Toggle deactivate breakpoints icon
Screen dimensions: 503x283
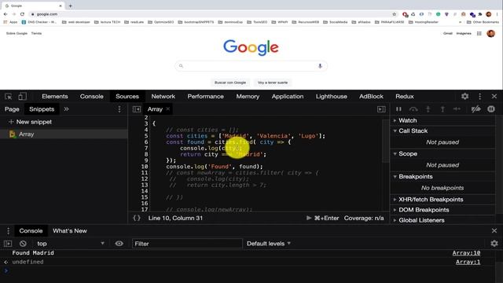click(x=475, y=109)
